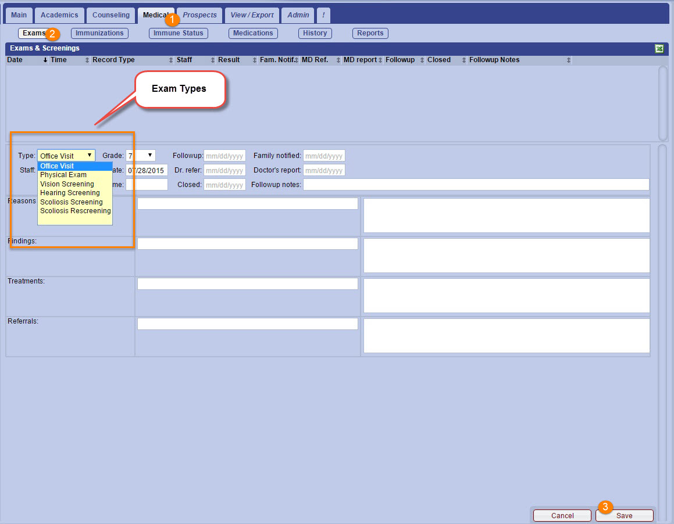Focus the Followup notes field
Screen dimensions: 674x524
point(476,185)
